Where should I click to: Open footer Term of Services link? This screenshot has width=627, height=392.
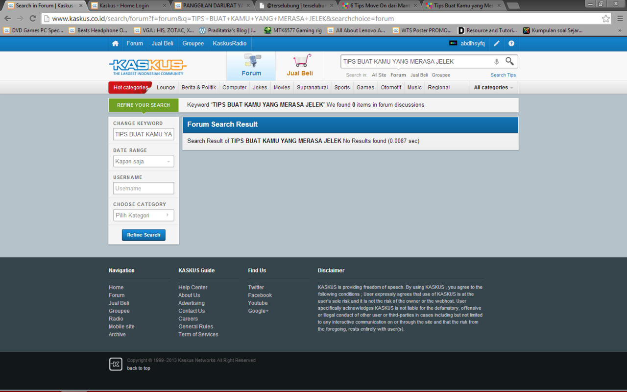click(x=198, y=334)
